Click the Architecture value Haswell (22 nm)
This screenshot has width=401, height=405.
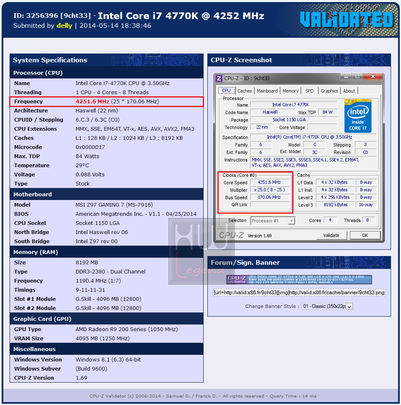coord(97,110)
